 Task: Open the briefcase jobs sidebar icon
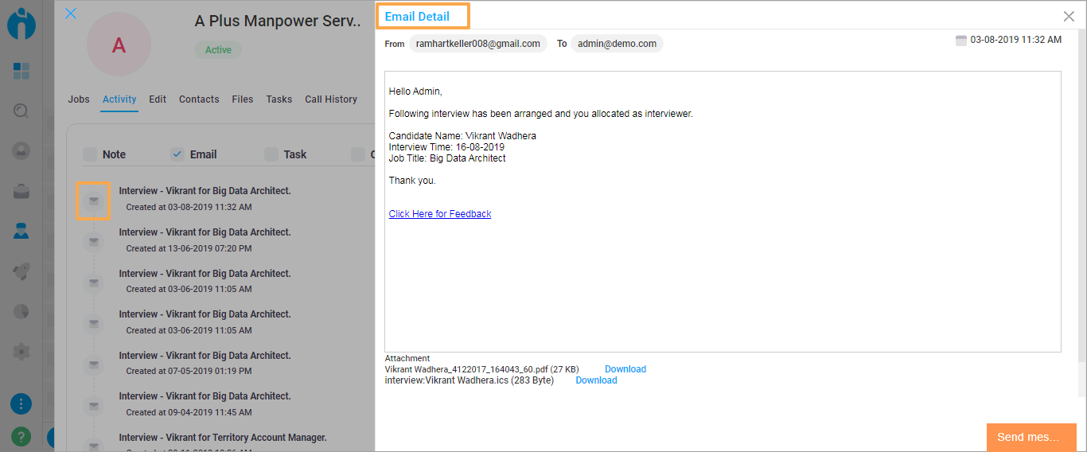pos(21,191)
